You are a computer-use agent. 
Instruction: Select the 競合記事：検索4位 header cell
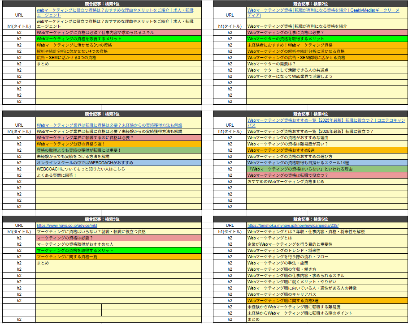[x=310, y=114]
